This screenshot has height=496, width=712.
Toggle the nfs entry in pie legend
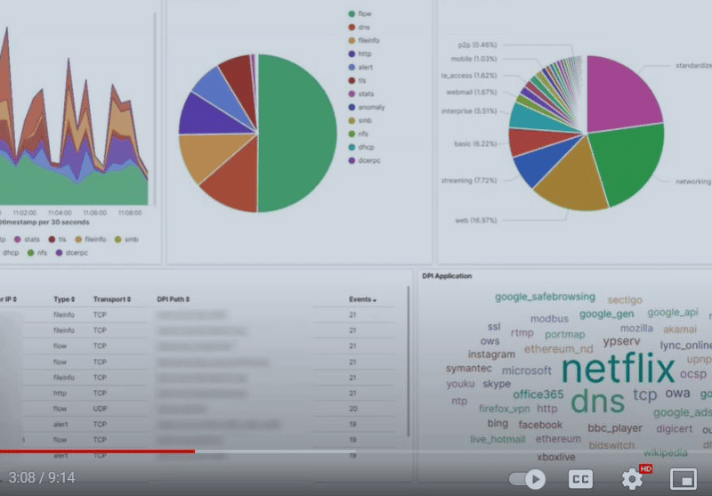[x=358, y=134]
